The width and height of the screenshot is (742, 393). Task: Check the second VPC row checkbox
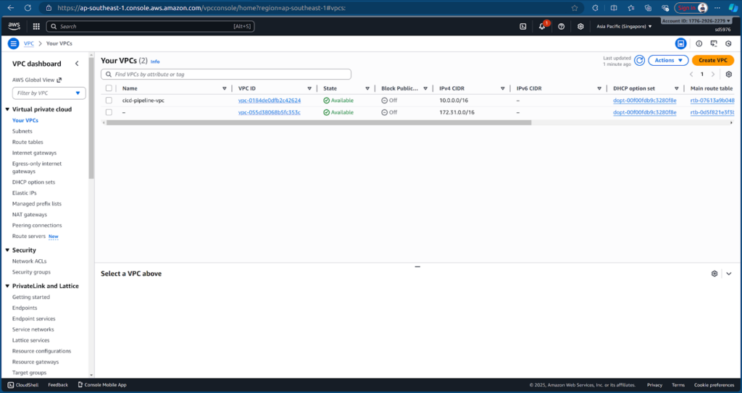(109, 112)
